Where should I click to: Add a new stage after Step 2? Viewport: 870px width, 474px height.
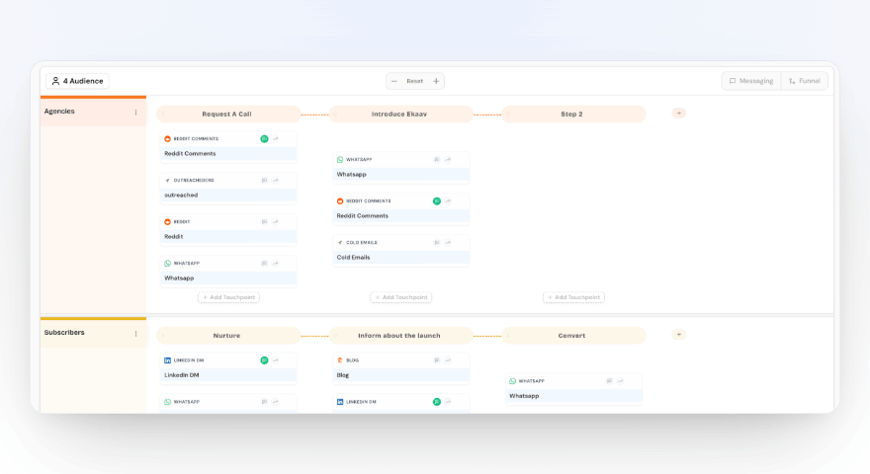(678, 114)
